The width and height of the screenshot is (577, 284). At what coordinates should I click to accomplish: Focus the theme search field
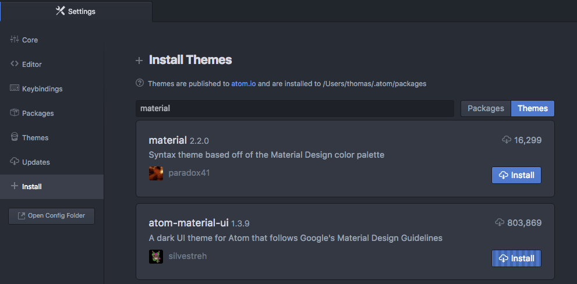[295, 109]
